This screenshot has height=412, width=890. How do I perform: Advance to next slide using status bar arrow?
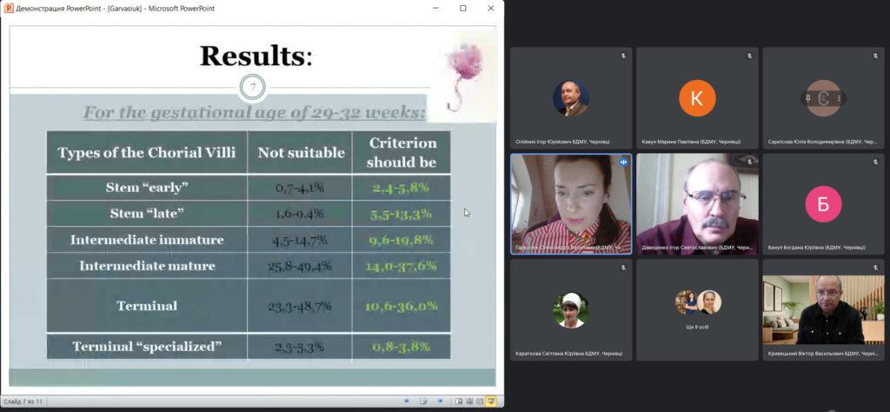pyautogui.click(x=438, y=401)
